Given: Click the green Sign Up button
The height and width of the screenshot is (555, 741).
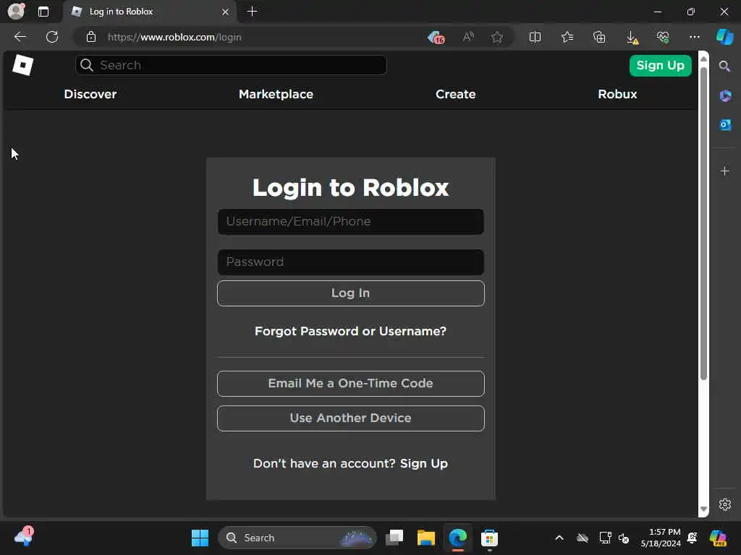Looking at the screenshot, I should tap(660, 65).
